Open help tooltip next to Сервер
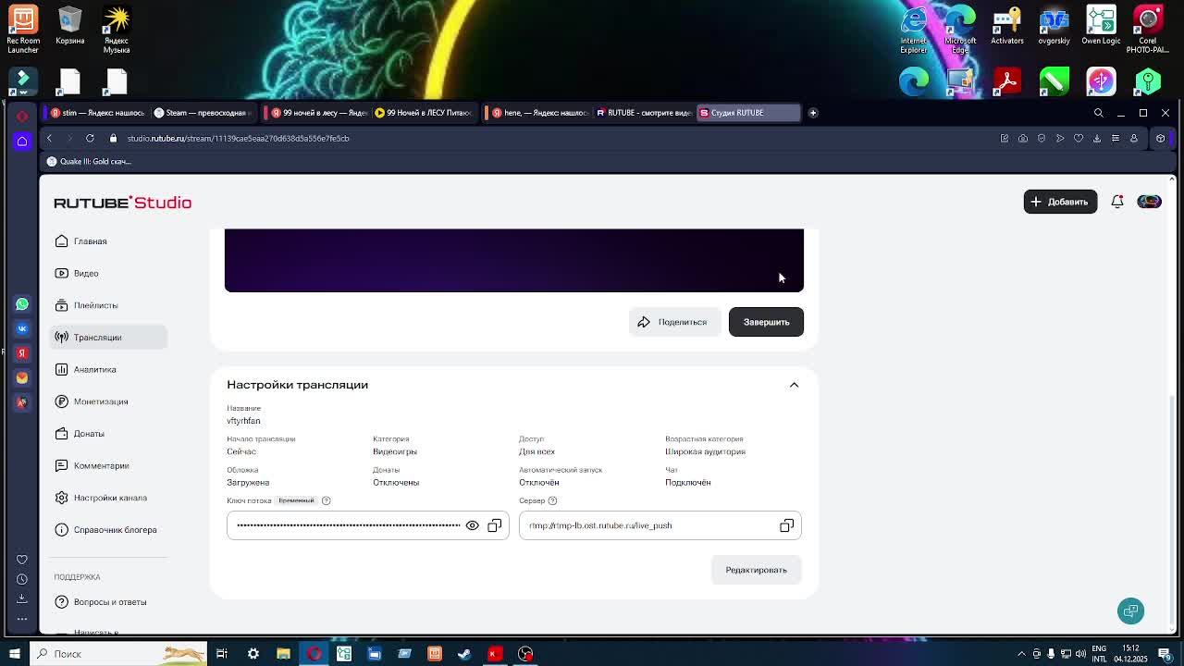The height and width of the screenshot is (666, 1184). 552,500
